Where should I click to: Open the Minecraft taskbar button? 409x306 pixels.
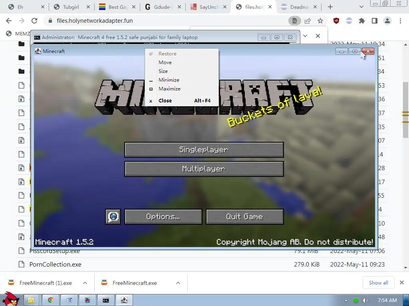124,300
